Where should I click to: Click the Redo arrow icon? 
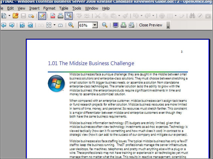tap(147, 16)
